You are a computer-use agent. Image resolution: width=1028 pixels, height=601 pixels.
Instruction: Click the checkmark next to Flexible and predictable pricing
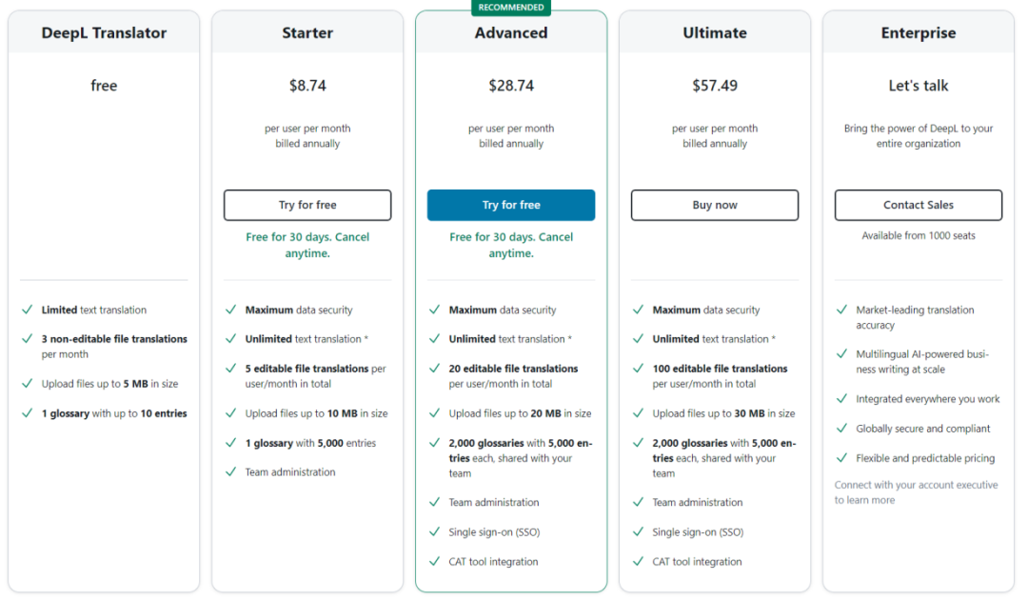(841, 458)
